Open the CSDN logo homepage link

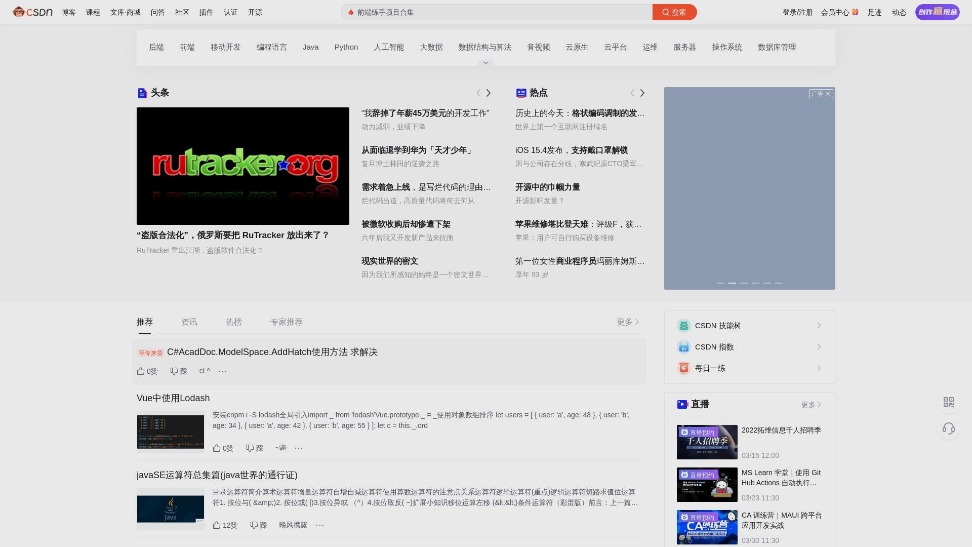(32, 12)
